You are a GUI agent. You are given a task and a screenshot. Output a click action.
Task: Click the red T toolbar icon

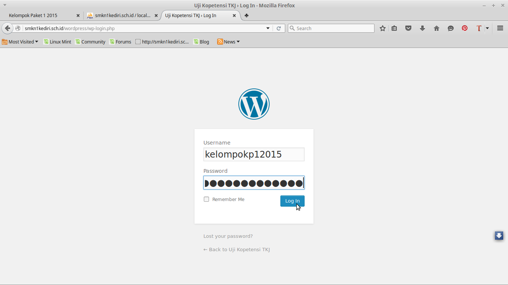[x=479, y=28]
